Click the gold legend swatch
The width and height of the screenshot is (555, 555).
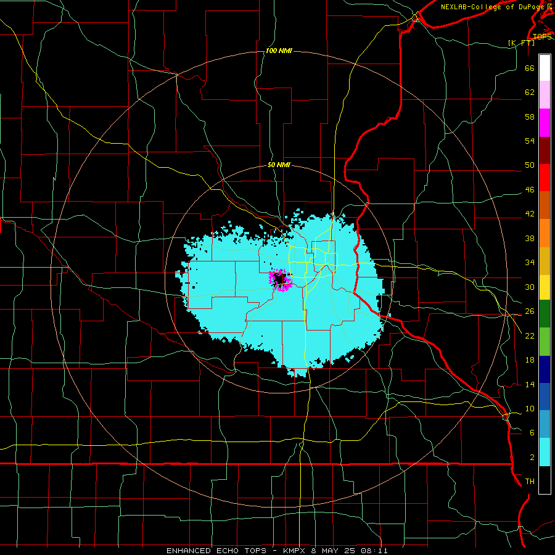545,261
